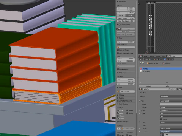Enable Show Weights checkbox
The image size is (182, 136).
pyautogui.click(x=118, y=122)
